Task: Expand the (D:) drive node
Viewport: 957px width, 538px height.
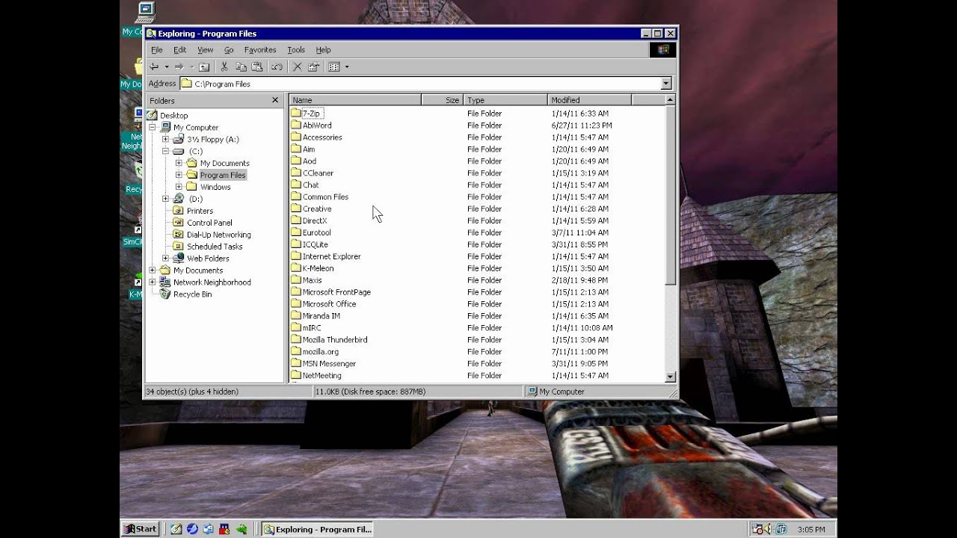Action: tap(166, 199)
